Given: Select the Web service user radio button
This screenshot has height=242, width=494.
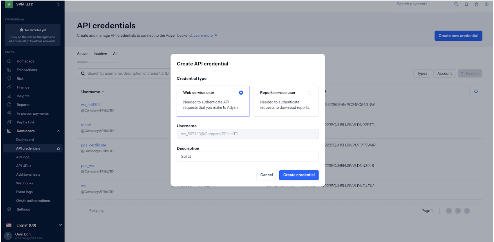Looking at the screenshot, I should click(x=241, y=93).
